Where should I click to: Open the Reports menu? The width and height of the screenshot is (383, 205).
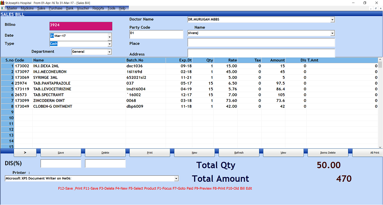[98, 8]
